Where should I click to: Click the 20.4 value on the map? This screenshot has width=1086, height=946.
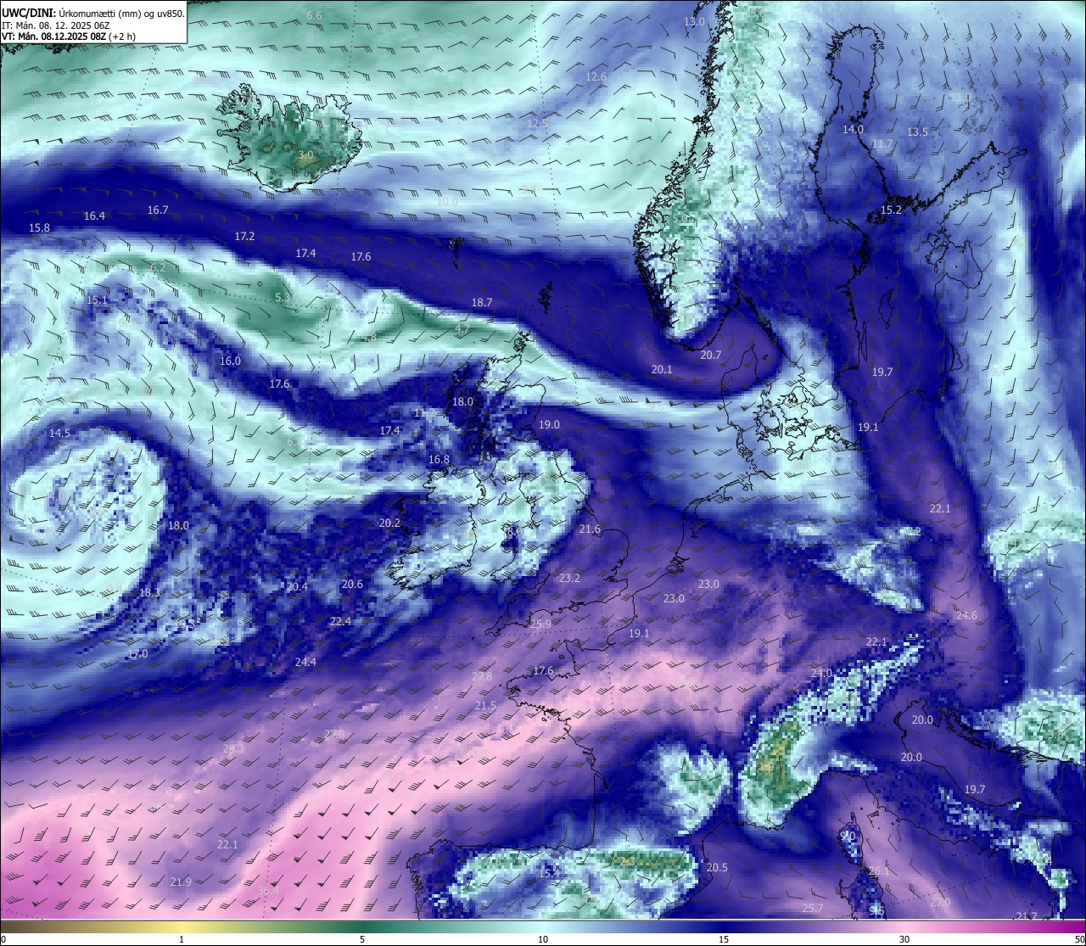pyautogui.click(x=297, y=587)
